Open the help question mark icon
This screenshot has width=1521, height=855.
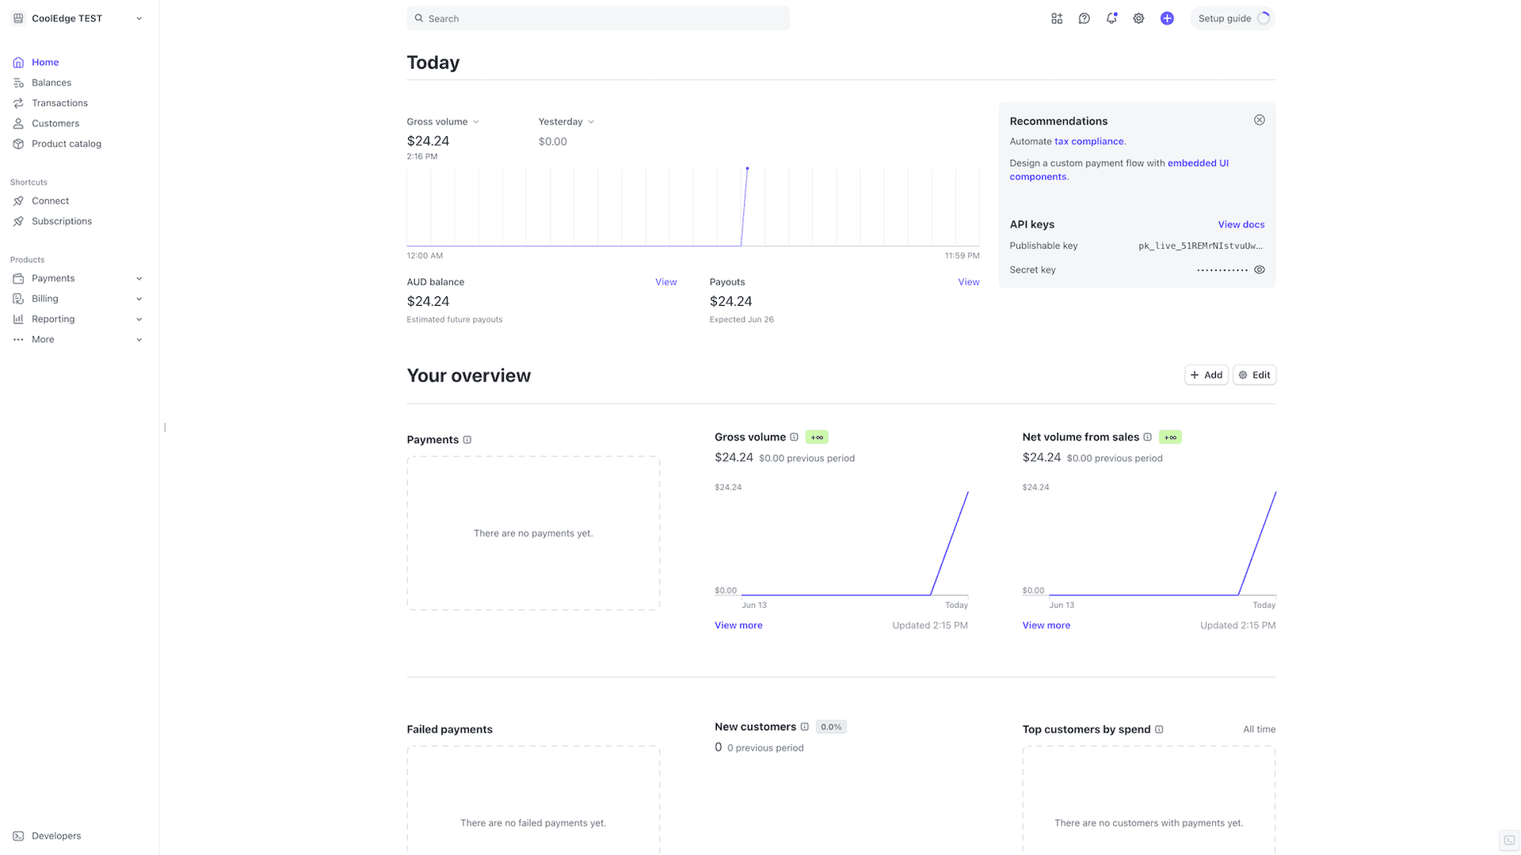click(1084, 17)
